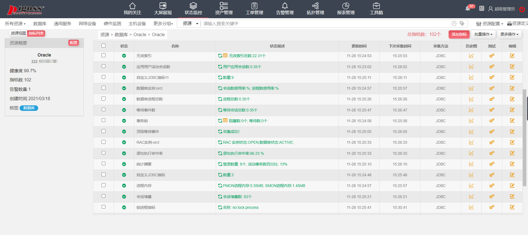528x235 pixels.
Task: Open the 报表管理 report section
Action: (x=346, y=9)
